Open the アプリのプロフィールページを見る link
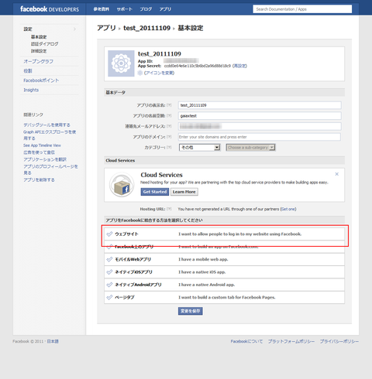The height and width of the screenshot is (379, 372). [x=50, y=169]
